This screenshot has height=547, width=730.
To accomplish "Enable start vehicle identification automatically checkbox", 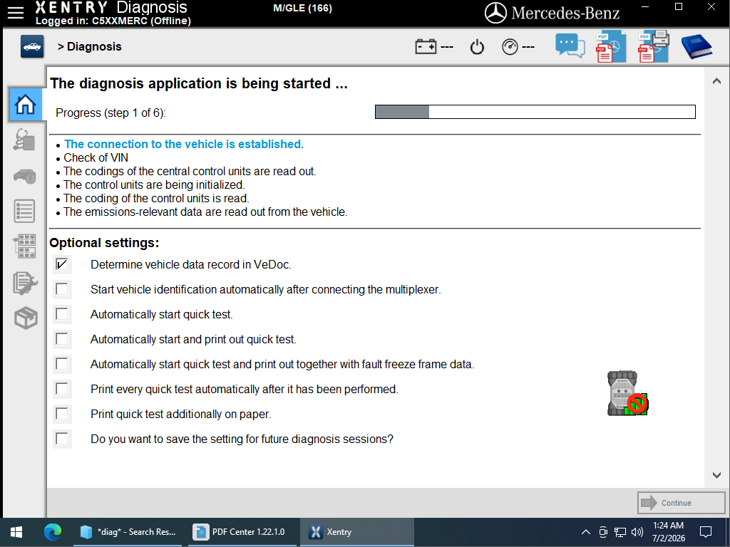I will (x=62, y=289).
